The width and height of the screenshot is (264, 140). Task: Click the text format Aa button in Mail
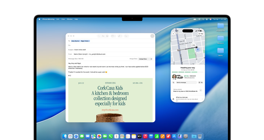click(x=103, y=36)
